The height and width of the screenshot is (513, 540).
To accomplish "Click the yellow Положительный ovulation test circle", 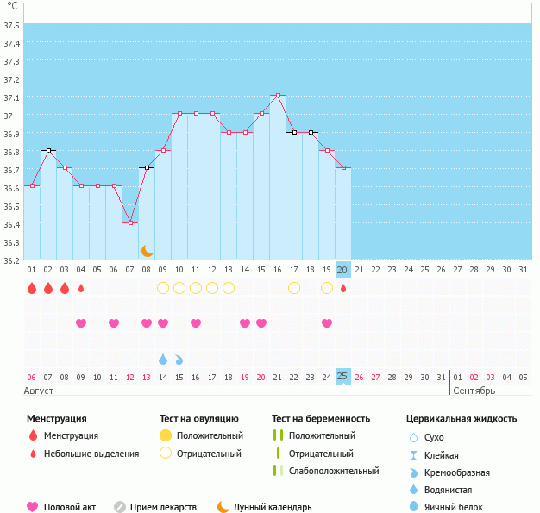I will point(164,435).
